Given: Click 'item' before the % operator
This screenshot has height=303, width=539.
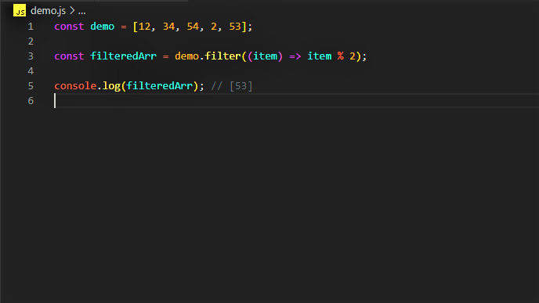Looking at the screenshot, I should 320,56.
